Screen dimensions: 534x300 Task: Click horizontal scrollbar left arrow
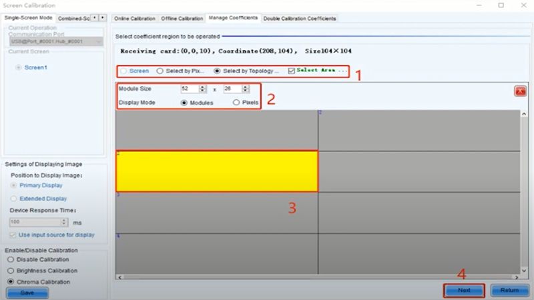click(119, 277)
